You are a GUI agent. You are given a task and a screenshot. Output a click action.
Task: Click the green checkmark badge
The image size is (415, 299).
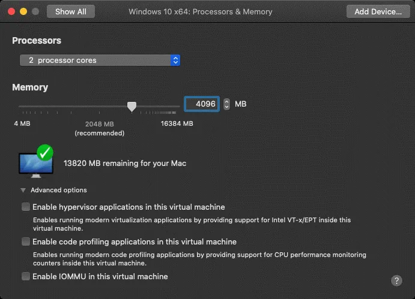point(45,153)
